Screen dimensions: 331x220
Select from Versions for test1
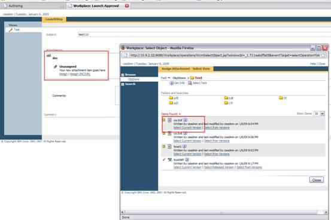[x=217, y=154]
